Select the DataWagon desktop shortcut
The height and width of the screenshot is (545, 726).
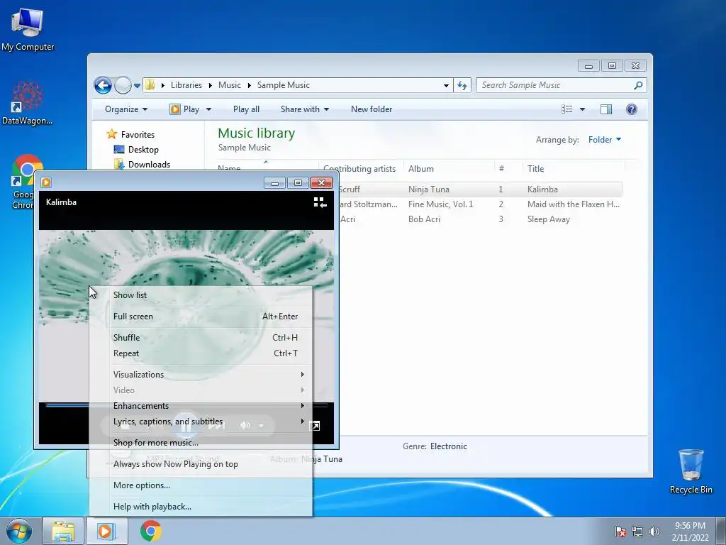tap(28, 103)
